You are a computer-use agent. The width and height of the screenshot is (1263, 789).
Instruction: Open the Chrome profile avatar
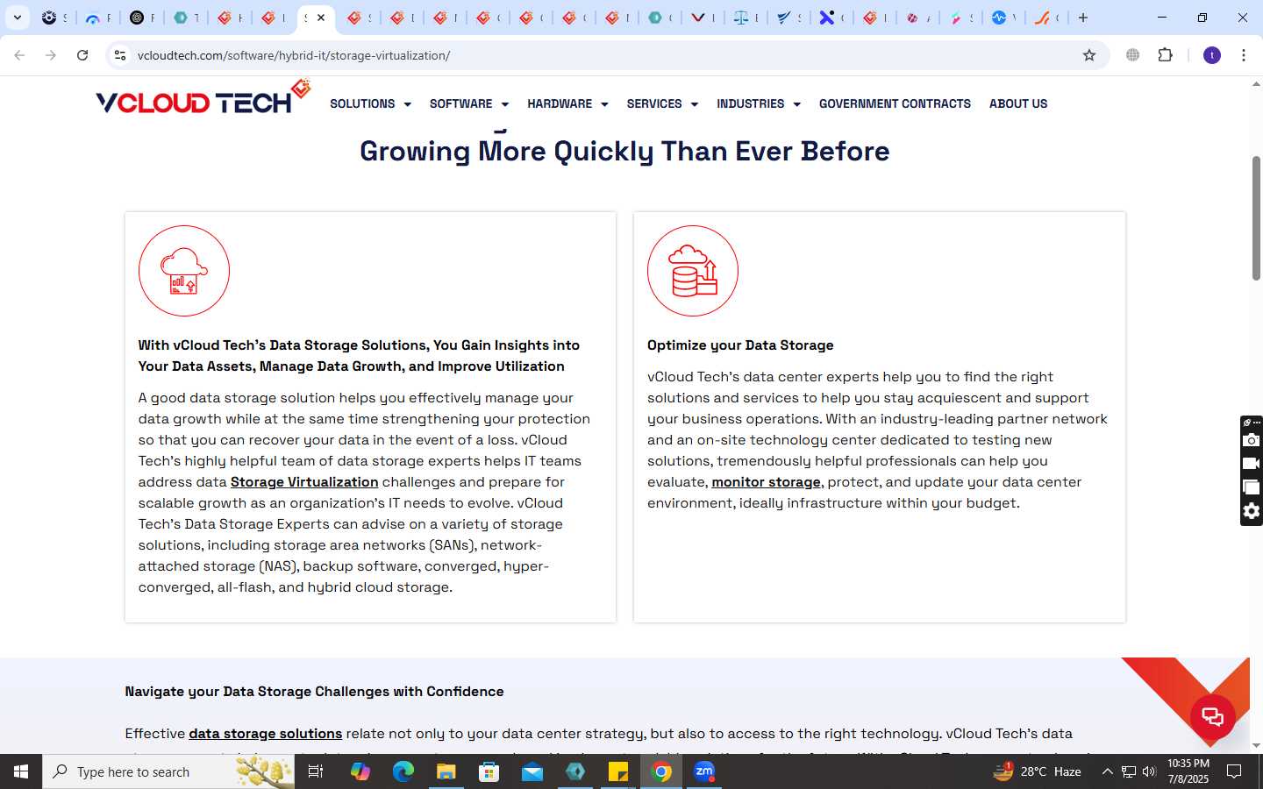coord(1212,55)
